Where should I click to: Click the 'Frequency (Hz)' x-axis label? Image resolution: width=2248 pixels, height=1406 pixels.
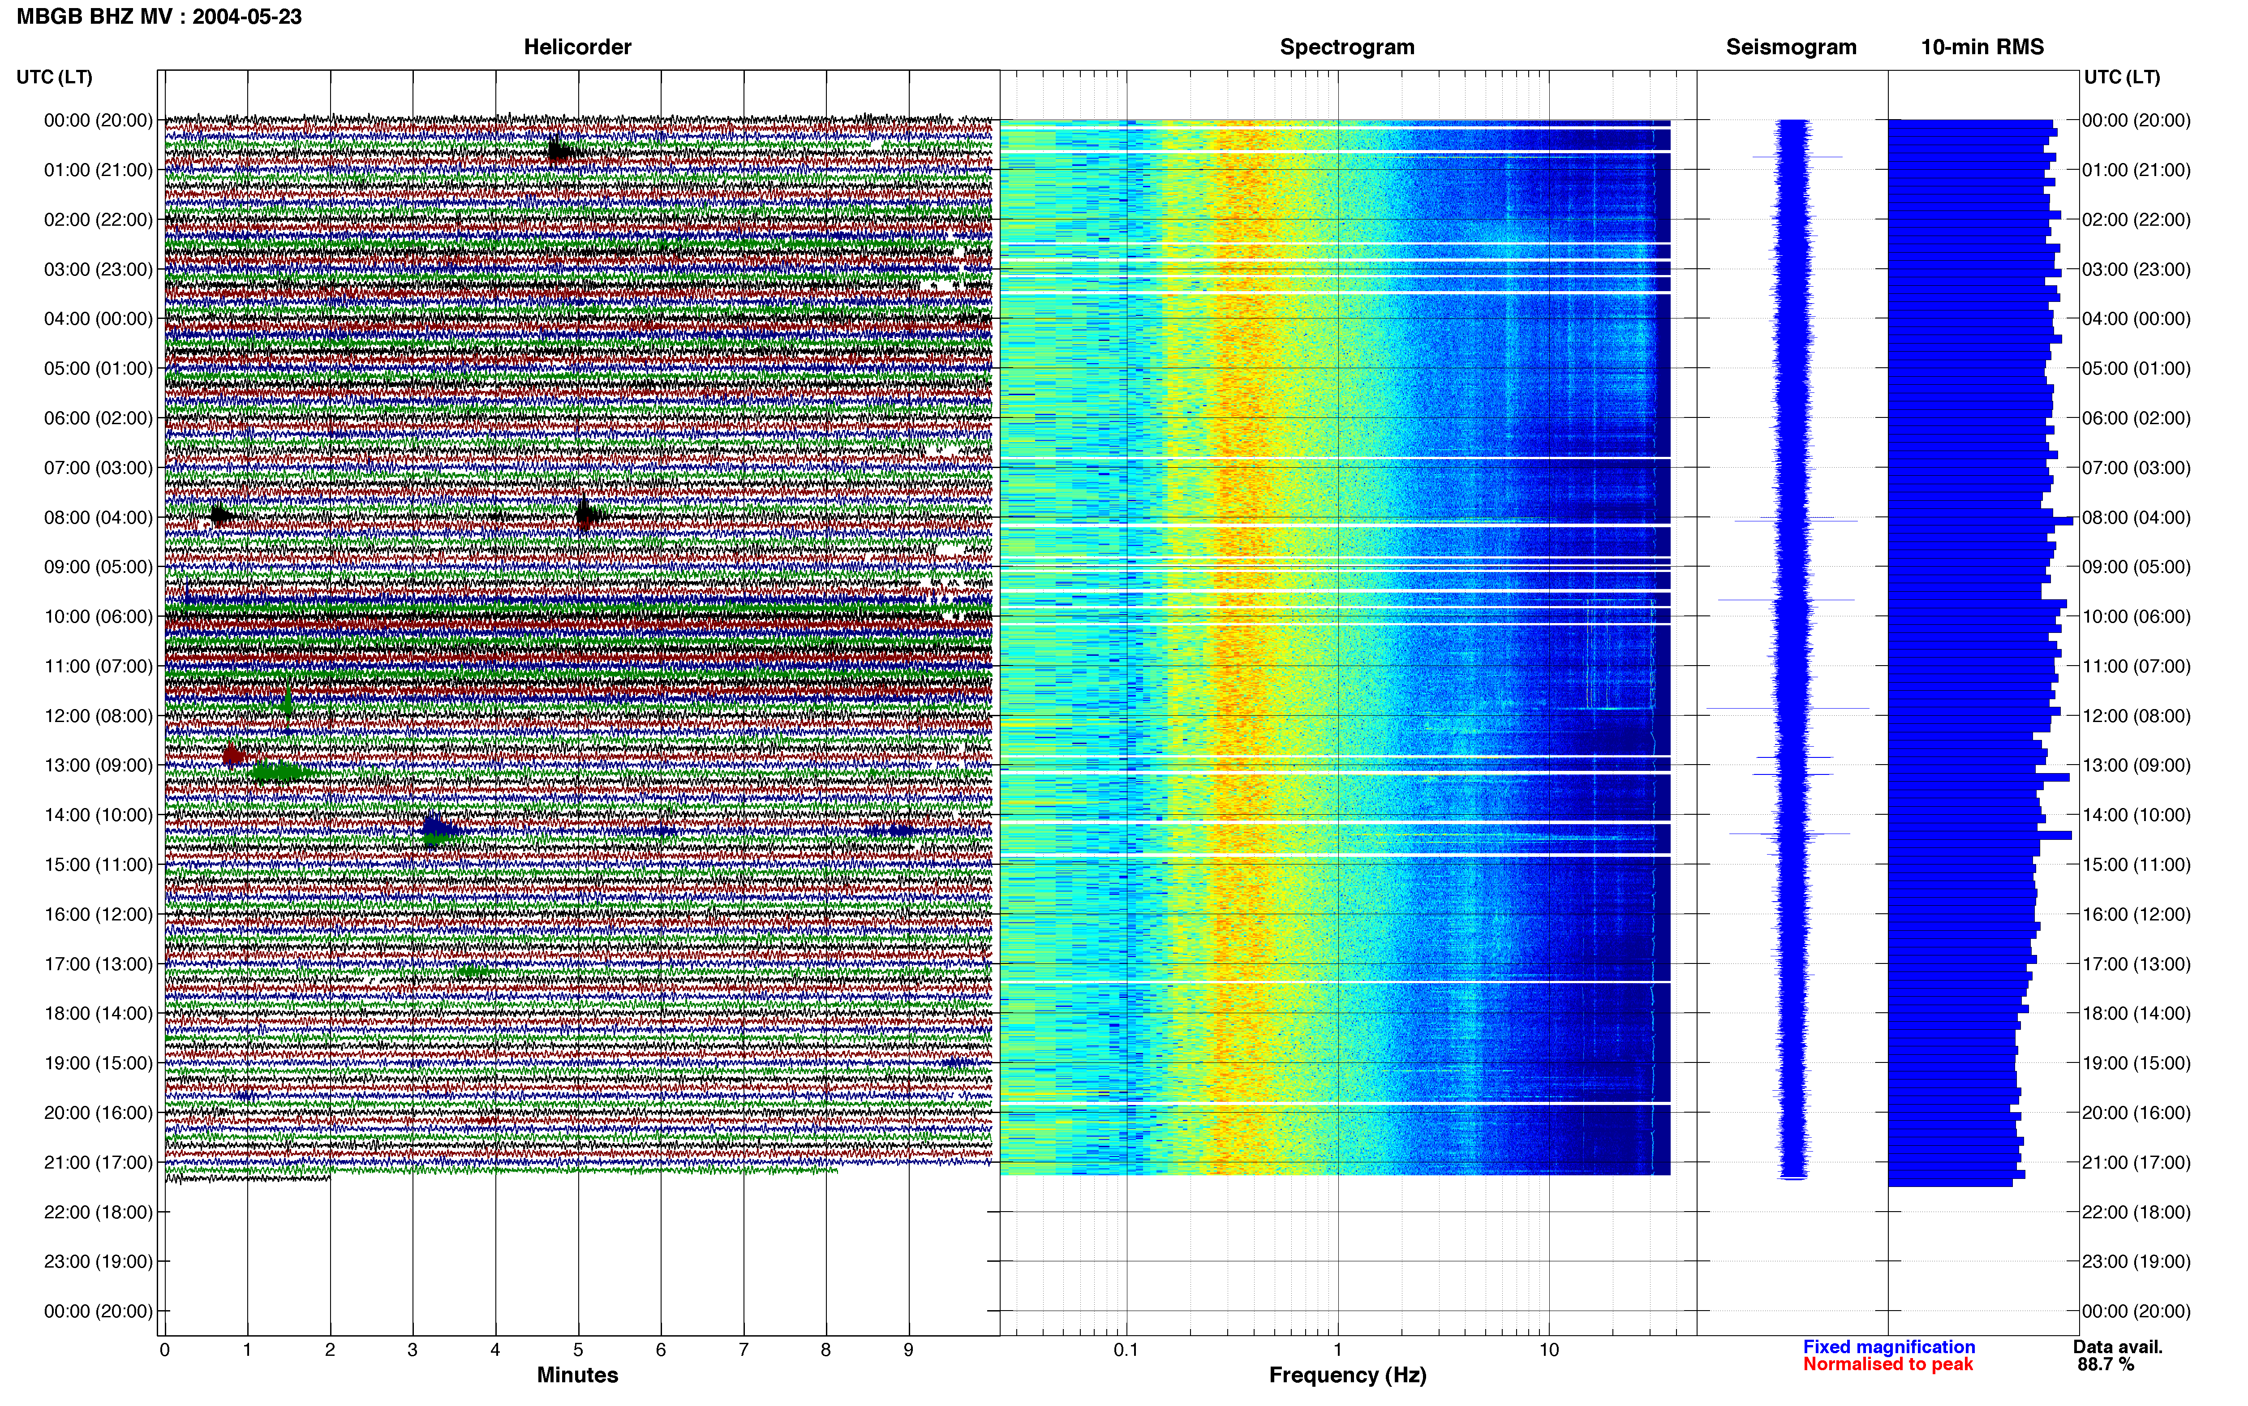click(x=1347, y=1374)
